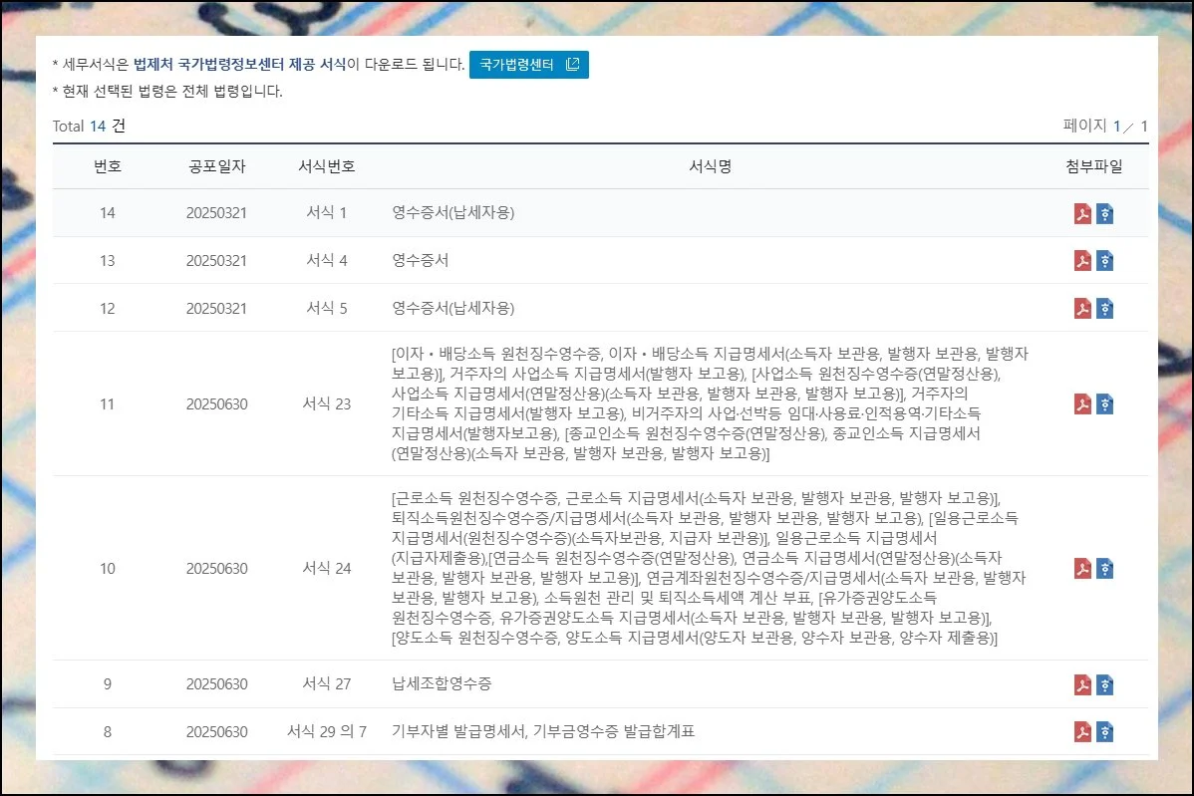This screenshot has height=796, width=1194.
Task: Download HWP for 서식 29 의 7
Action: point(1104,732)
